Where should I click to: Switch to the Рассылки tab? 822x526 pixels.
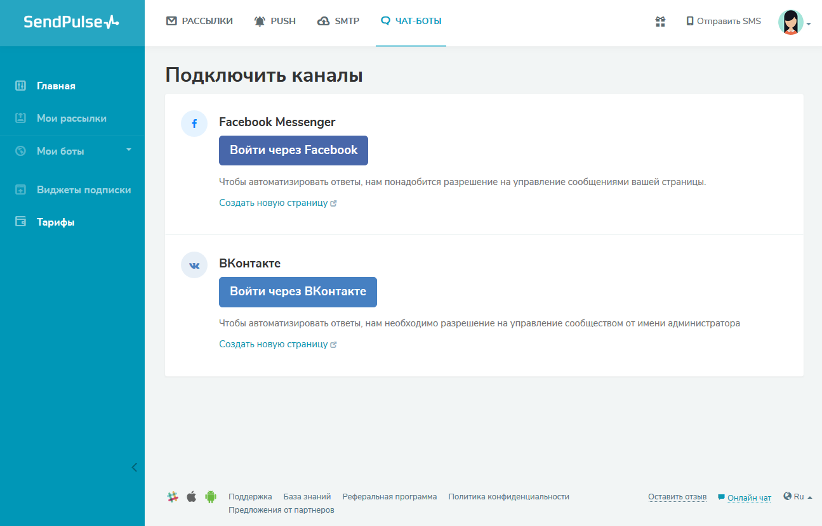199,21
